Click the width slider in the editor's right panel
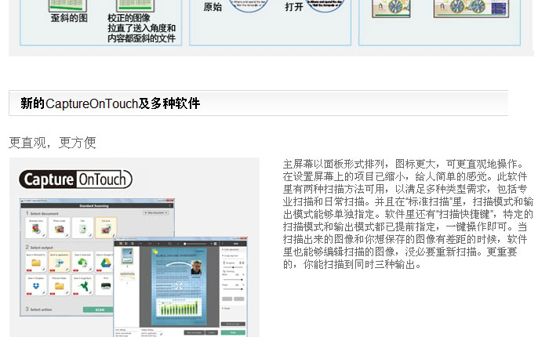Image resolution: width=538 pixels, height=337 pixels. (234, 280)
